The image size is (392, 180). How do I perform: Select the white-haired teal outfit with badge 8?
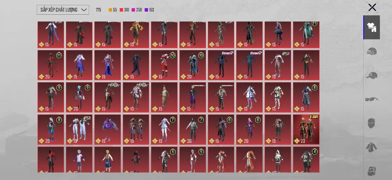tap(51, 129)
